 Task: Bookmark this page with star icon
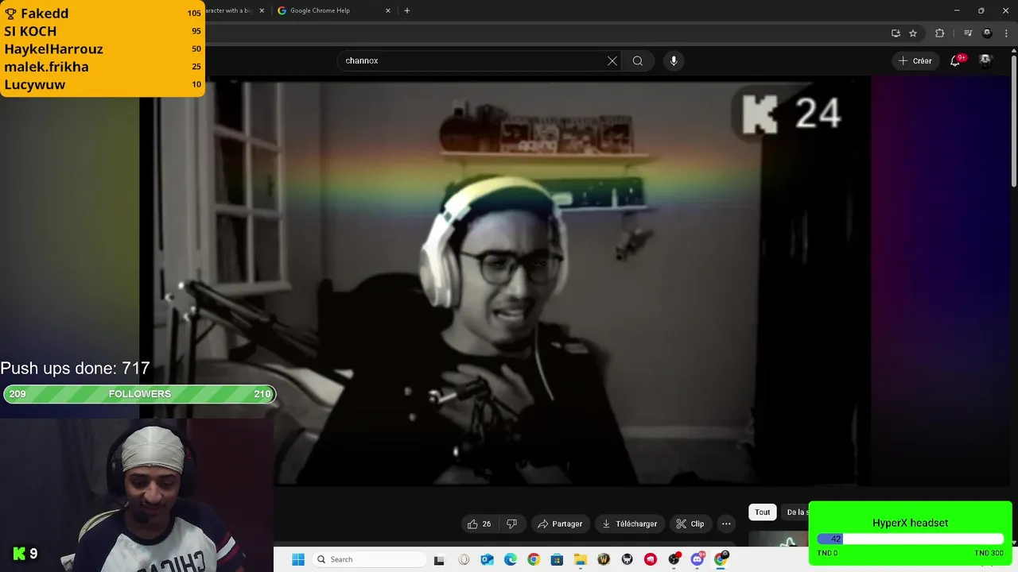[913, 33]
